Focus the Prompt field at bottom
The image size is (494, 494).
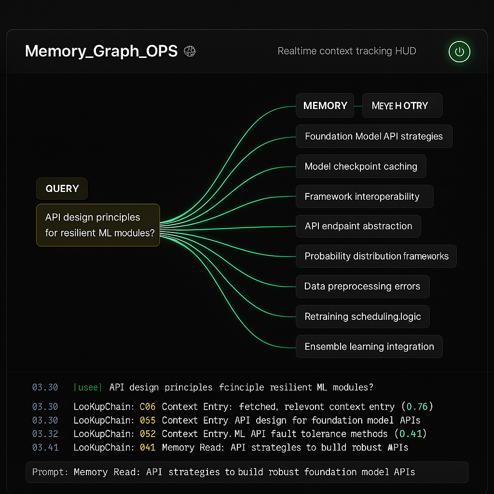click(247, 472)
